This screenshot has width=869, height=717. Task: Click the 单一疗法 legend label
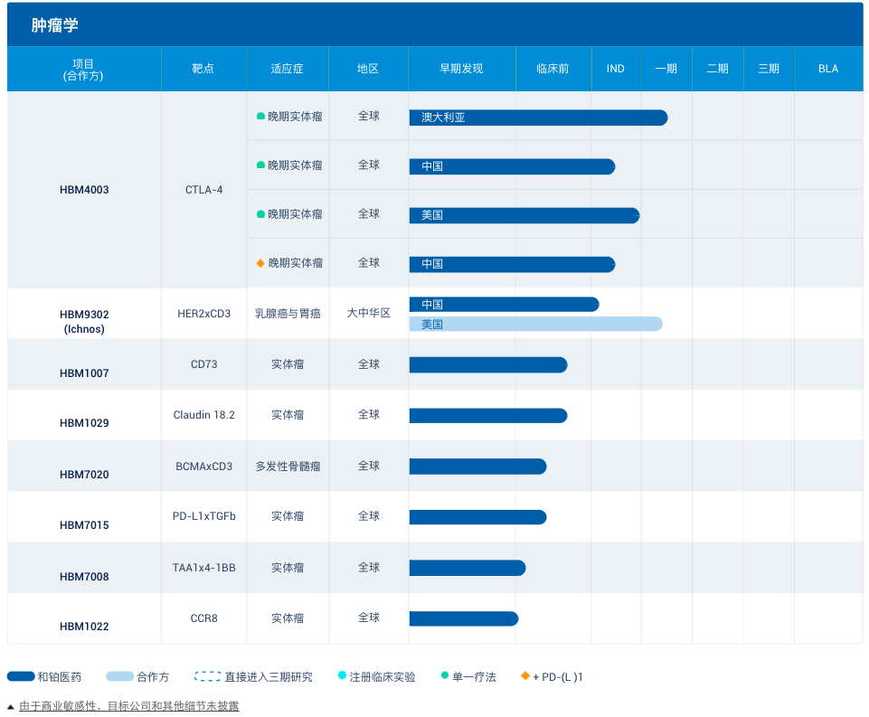pos(474,677)
